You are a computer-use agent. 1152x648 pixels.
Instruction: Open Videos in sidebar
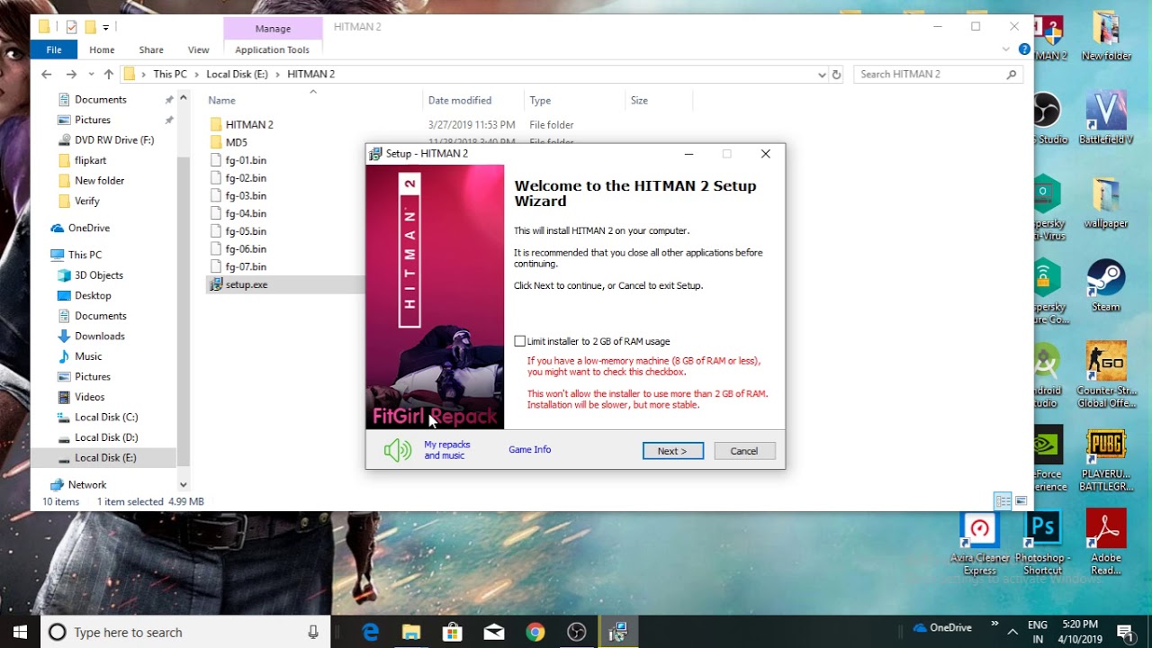coord(89,397)
